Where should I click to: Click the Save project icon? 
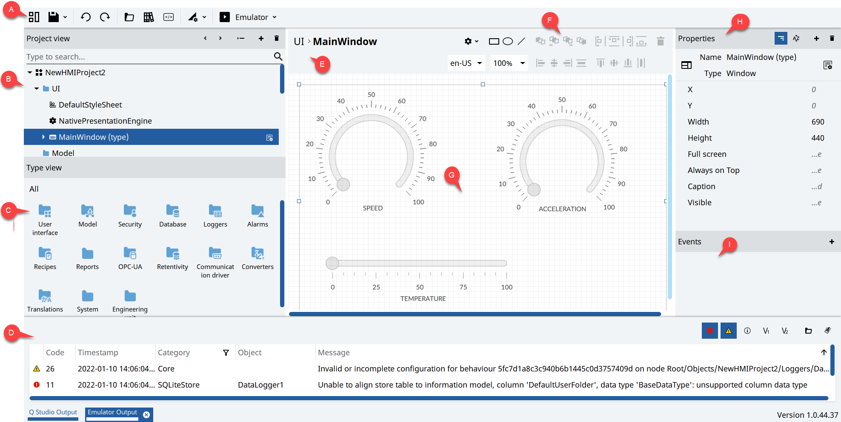pyautogui.click(x=54, y=17)
